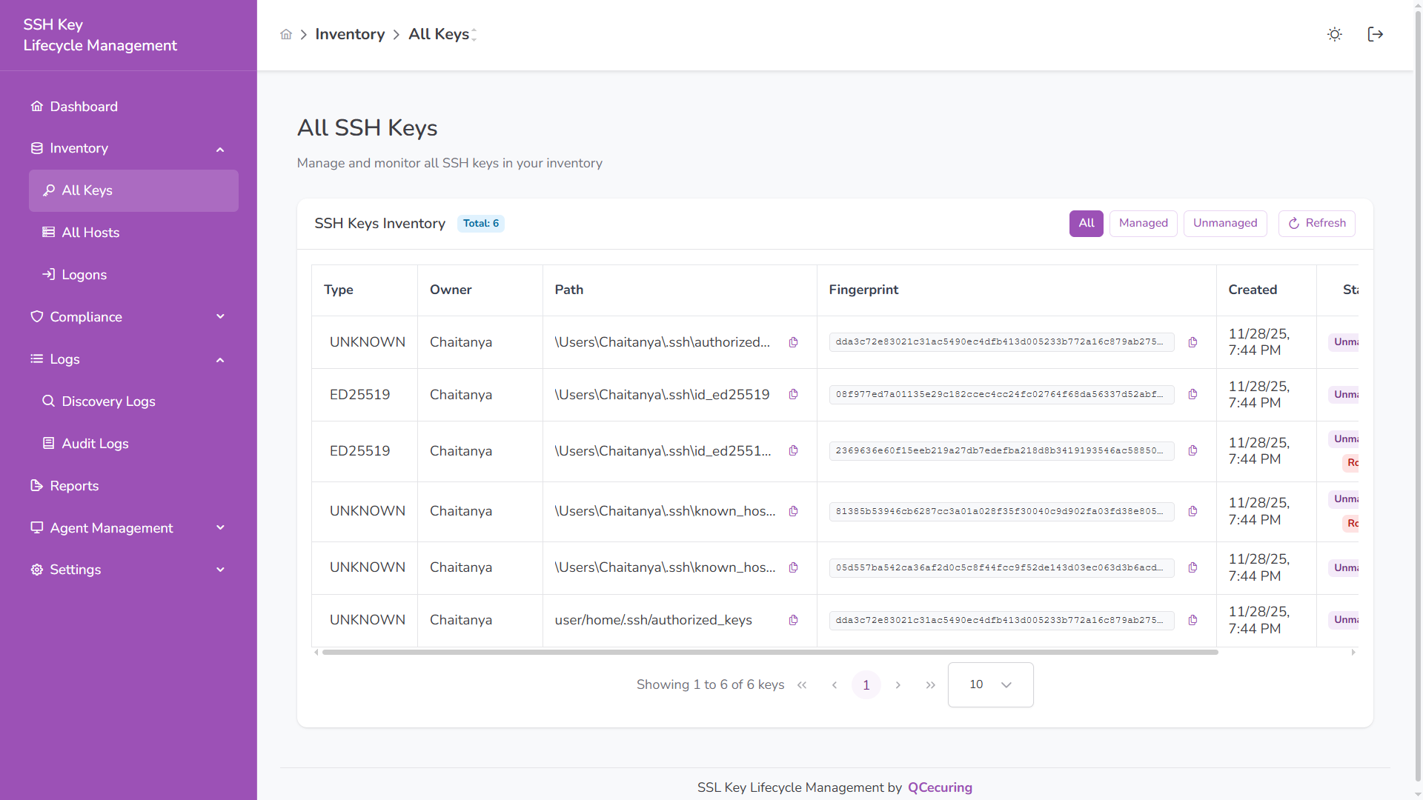Switch filter to show Unmanaged keys only

click(1225, 223)
